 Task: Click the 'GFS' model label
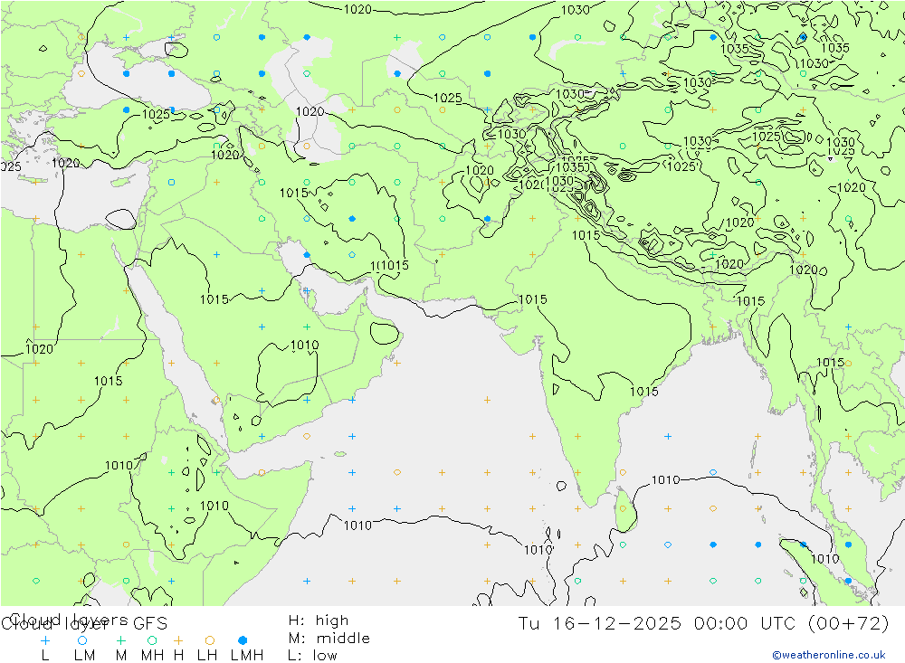point(150,624)
